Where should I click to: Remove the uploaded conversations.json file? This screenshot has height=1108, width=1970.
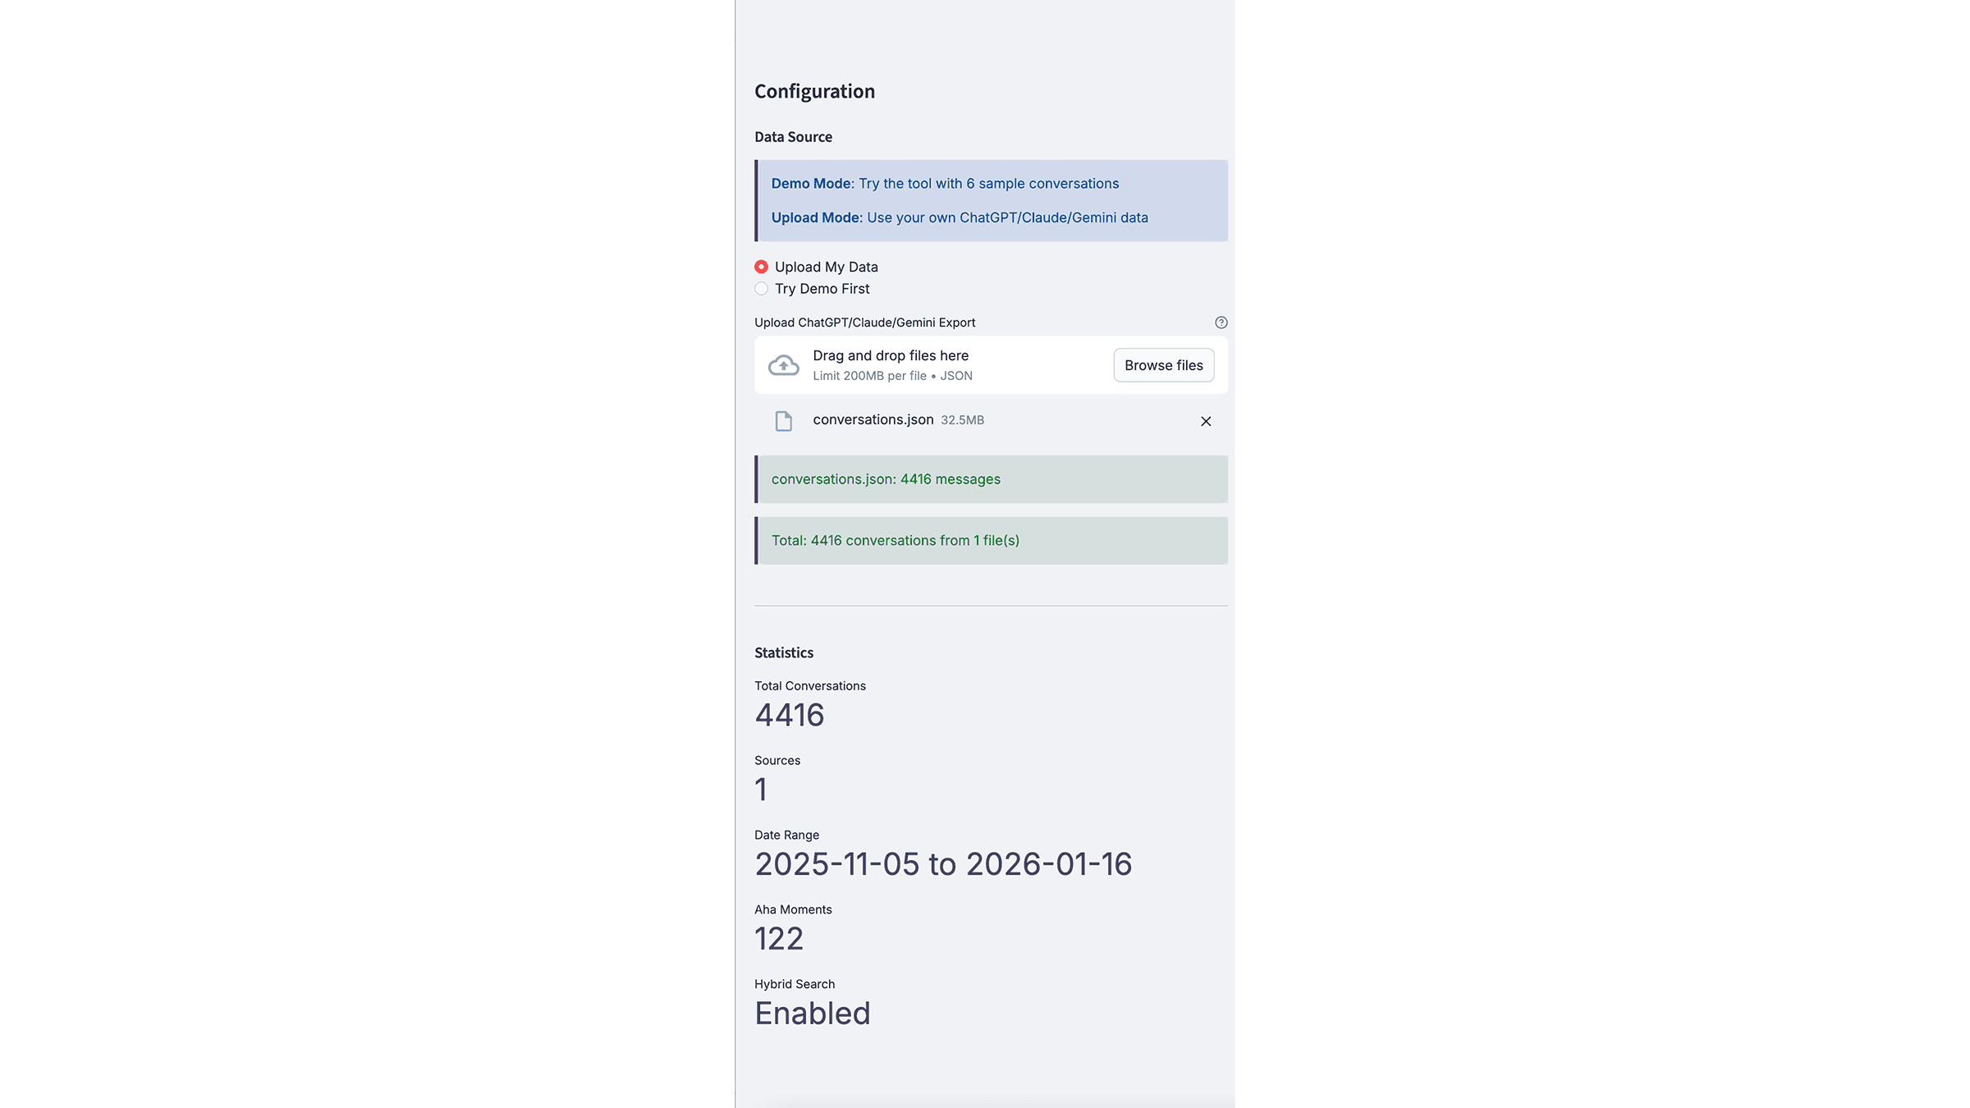1205,421
